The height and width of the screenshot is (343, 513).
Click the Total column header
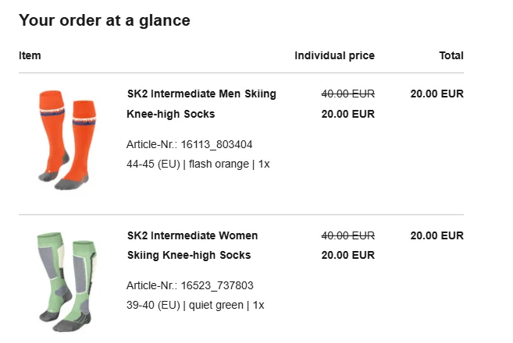pyautogui.click(x=451, y=55)
